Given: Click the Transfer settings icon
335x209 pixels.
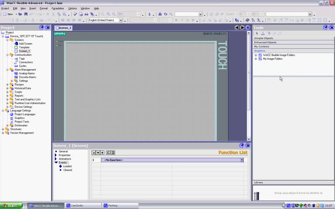Looking at the screenshot, I should (92, 14).
